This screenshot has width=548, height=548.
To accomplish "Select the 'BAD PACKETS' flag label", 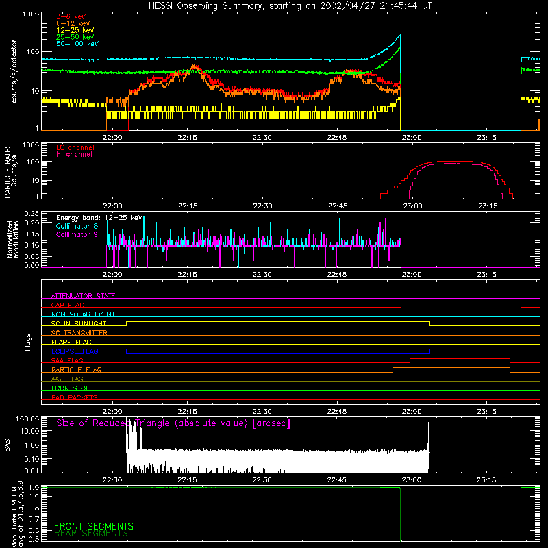I will point(75,397).
